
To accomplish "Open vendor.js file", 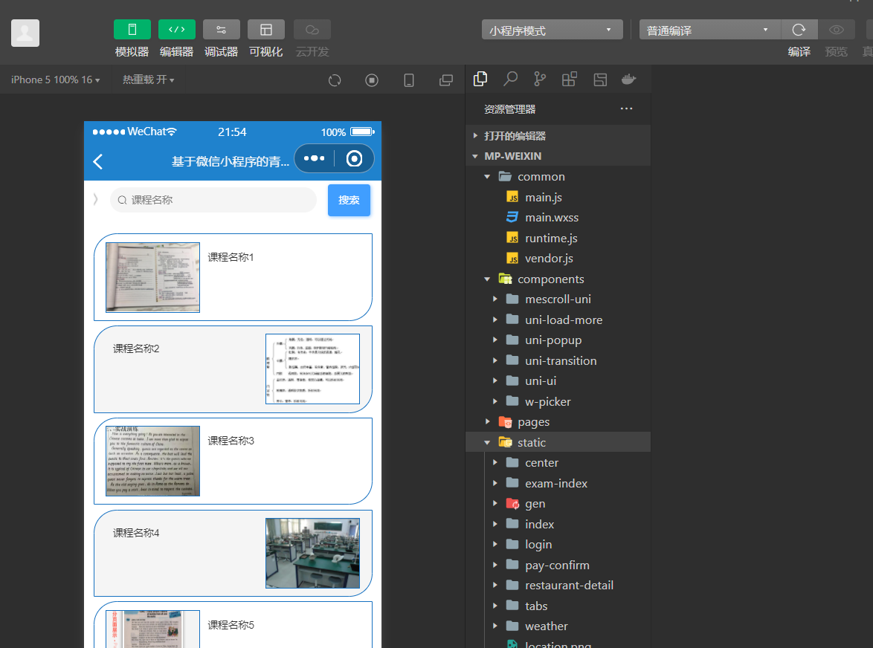I will 558,258.
